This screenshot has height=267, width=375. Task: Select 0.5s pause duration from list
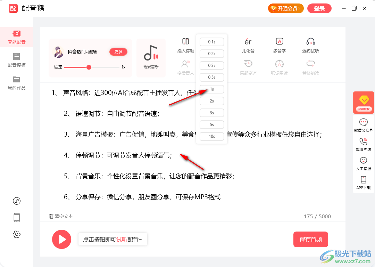click(x=211, y=78)
